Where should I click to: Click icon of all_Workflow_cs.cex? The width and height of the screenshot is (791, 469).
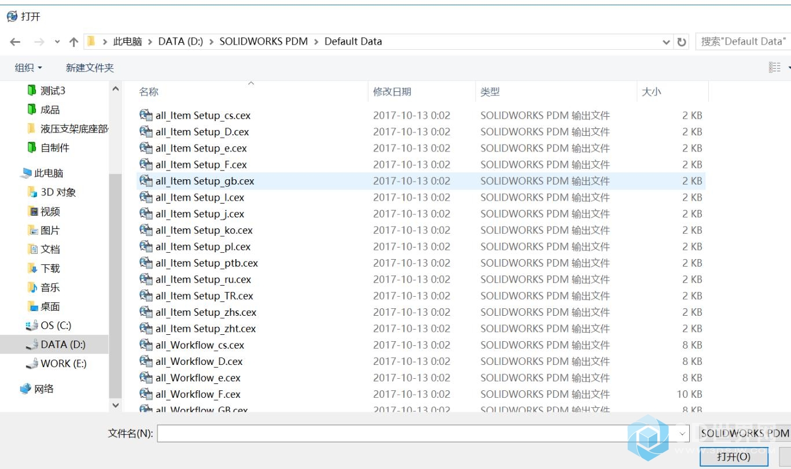pos(146,345)
